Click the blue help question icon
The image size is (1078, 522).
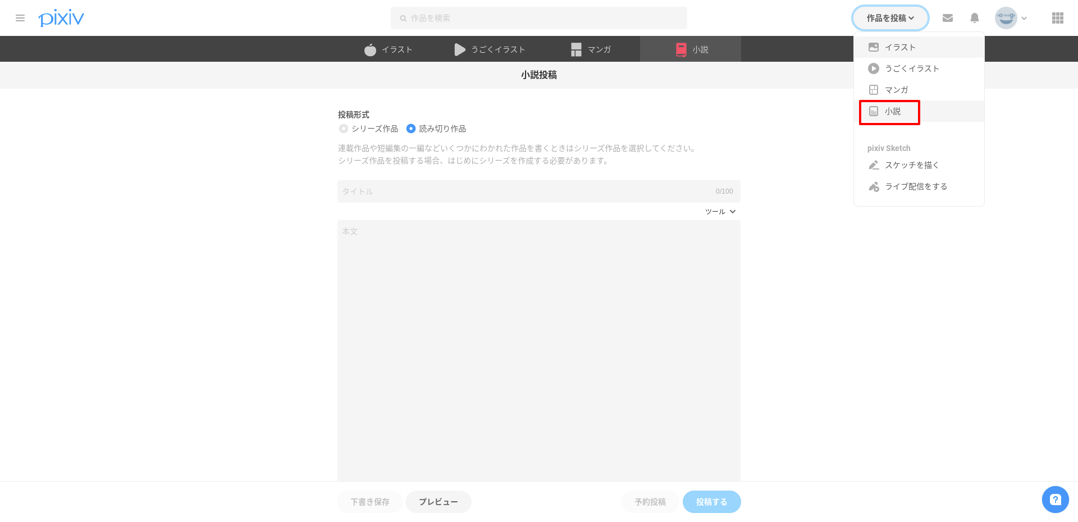click(x=1055, y=500)
